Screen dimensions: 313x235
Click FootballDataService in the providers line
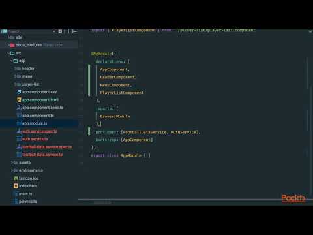(145, 132)
